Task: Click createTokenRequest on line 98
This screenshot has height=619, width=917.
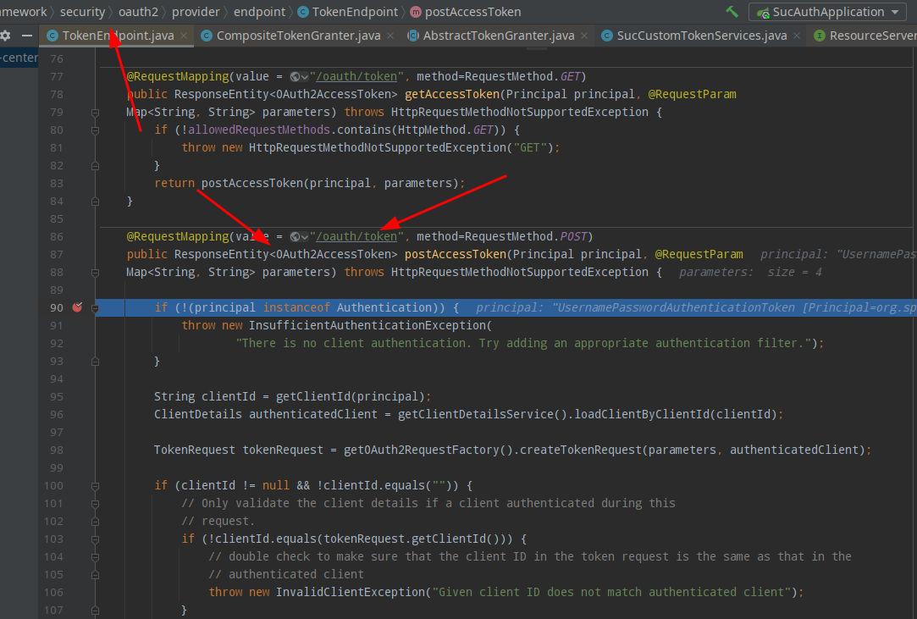Action: pos(581,450)
